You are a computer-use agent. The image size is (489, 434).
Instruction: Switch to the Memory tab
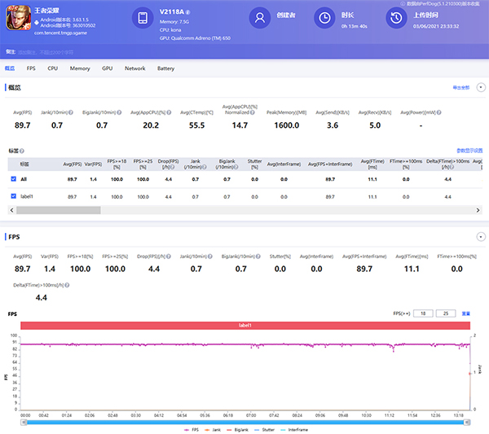point(80,68)
